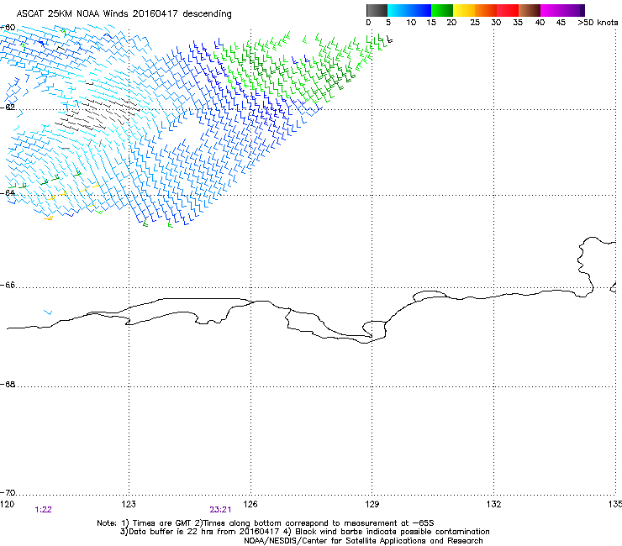The width and height of the screenshot is (622, 546).
Task: Click the title 'ASCAT 25KM NOAA Winds 20160417 descending'
Action: [x=124, y=14]
